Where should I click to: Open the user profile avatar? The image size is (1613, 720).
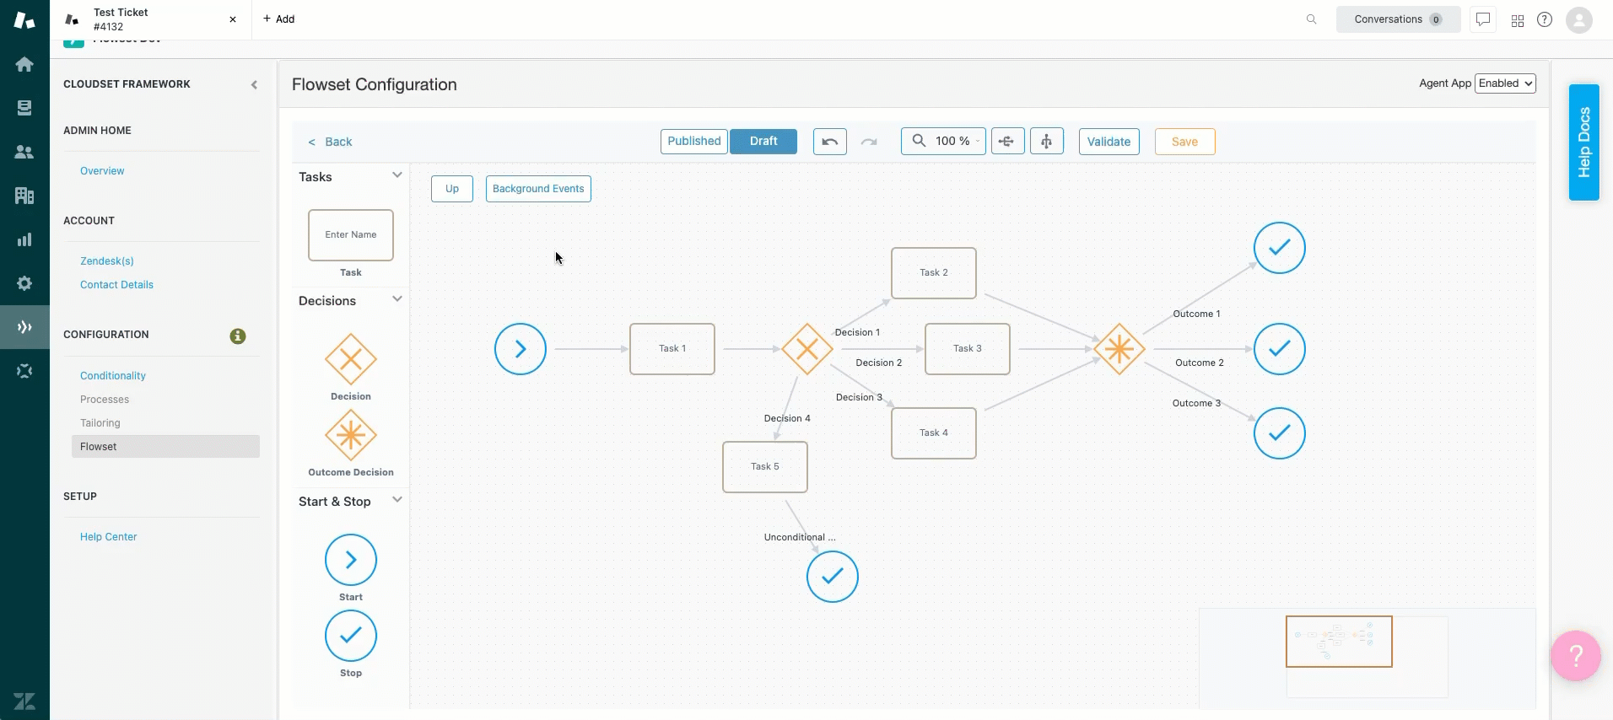point(1579,19)
